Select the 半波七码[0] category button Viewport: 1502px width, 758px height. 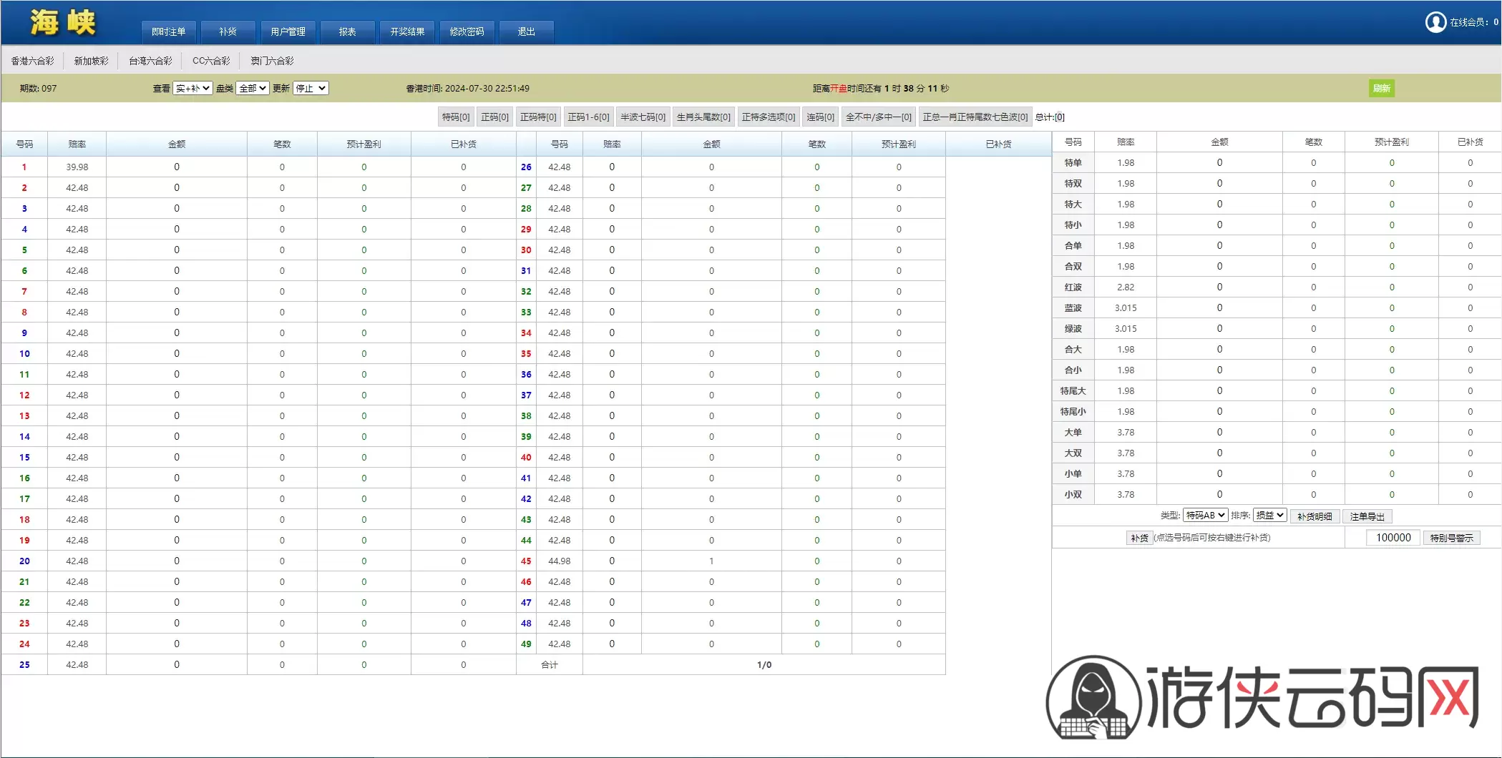(x=643, y=117)
